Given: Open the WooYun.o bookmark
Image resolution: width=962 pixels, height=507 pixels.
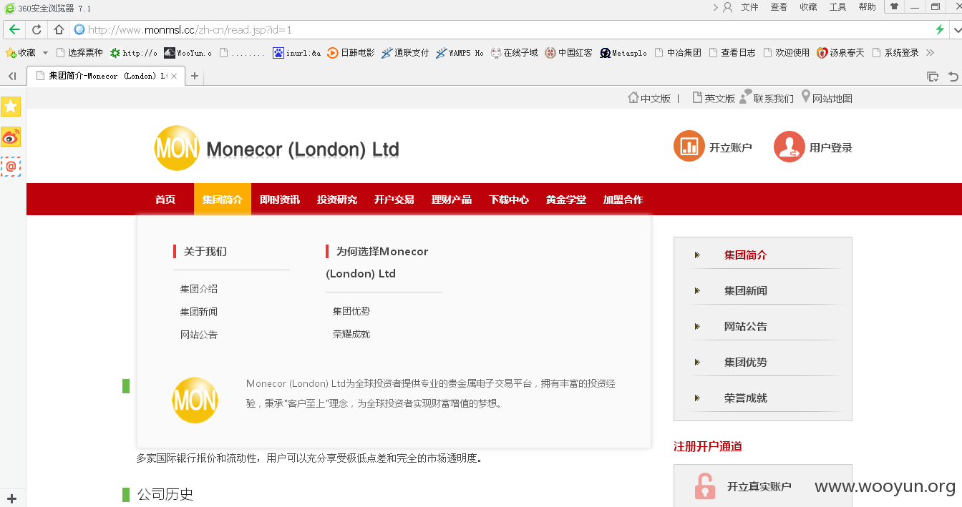Looking at the screenshot, I should point(188,53).
